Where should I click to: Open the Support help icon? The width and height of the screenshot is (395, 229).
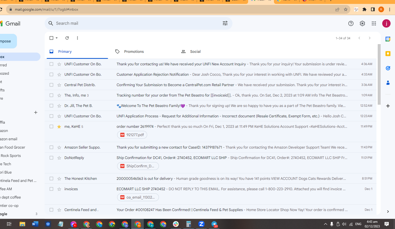[x=351, y=23]
